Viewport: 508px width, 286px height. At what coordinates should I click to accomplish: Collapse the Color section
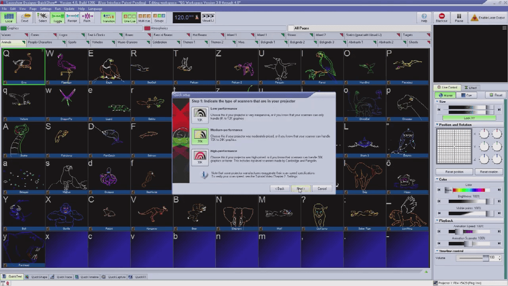pyautogui.click(x=437, y=180)
